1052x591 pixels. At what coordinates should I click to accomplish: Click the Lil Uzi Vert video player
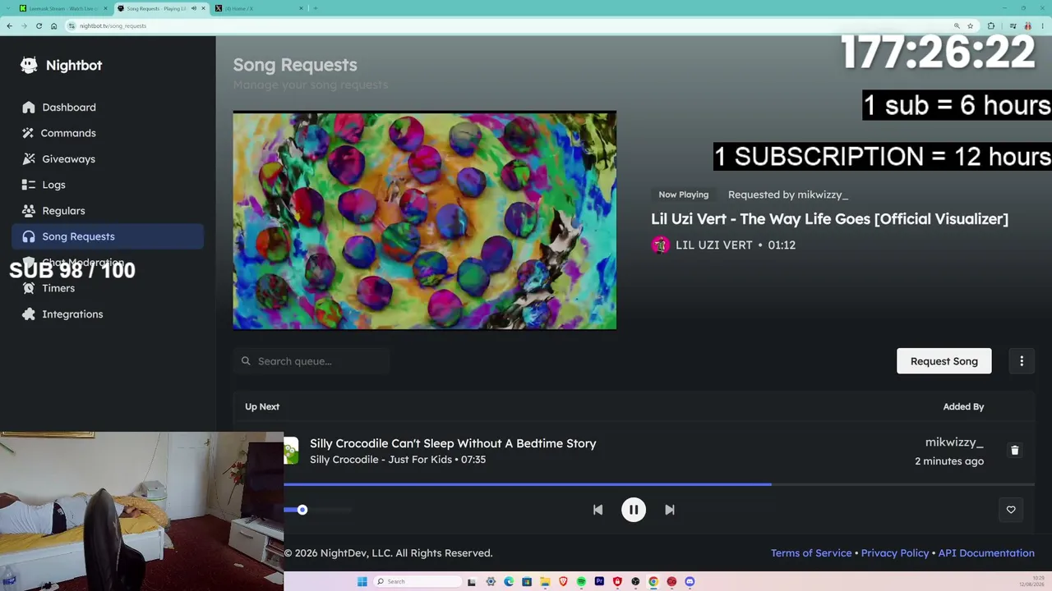pos(424,221)
